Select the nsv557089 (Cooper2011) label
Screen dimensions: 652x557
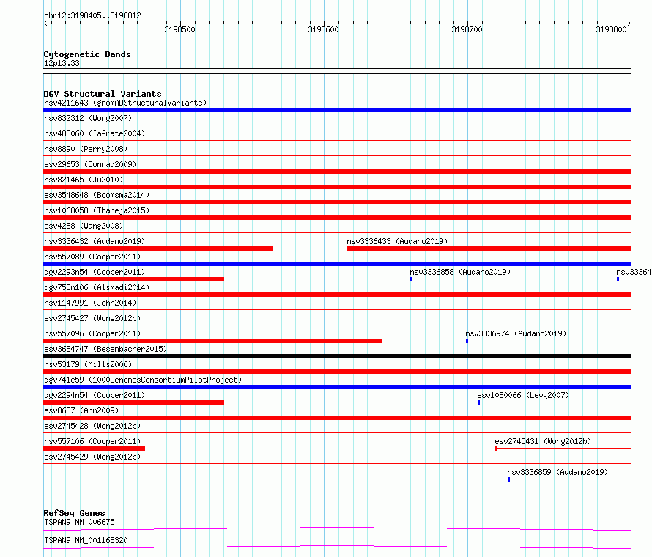(x=92, y=257)
